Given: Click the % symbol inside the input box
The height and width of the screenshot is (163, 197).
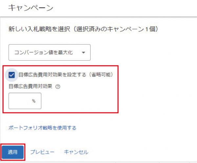Looking at the screenshot, I should pyautogui.click(x=34, y=101).
